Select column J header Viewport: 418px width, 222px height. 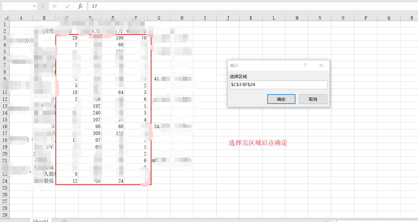228,18
